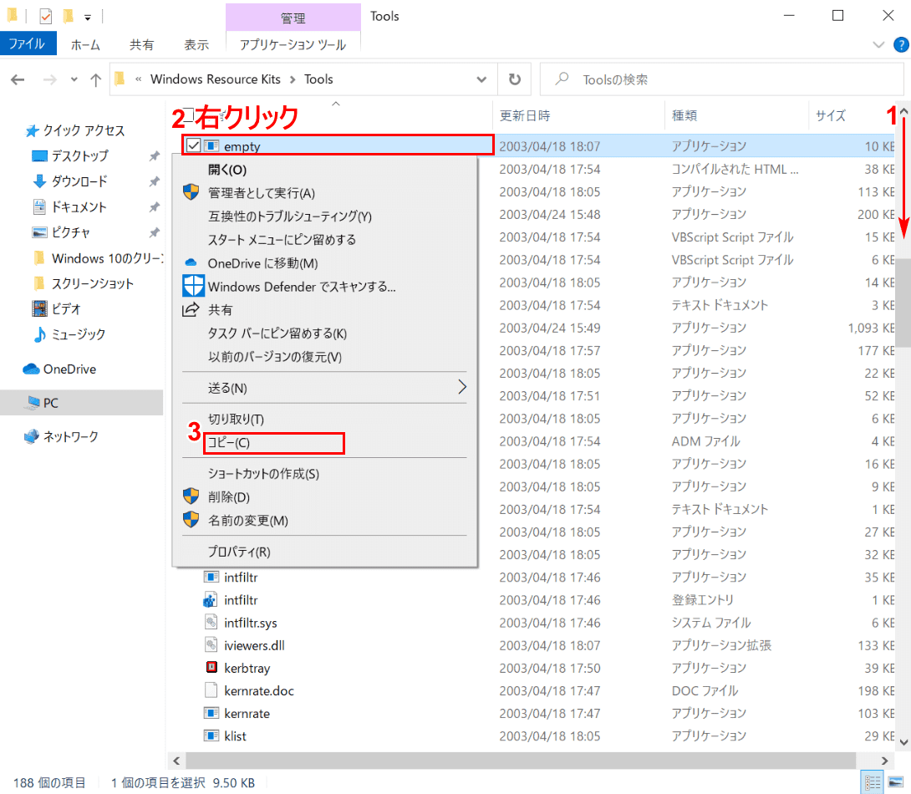The width and height of the screenshot is (911, 794).
Task: Click the quick access toolbar properties icon
Action: [45, 16]
